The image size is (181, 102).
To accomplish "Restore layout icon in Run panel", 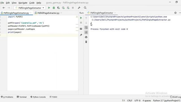I will click(x=81, y=29).
